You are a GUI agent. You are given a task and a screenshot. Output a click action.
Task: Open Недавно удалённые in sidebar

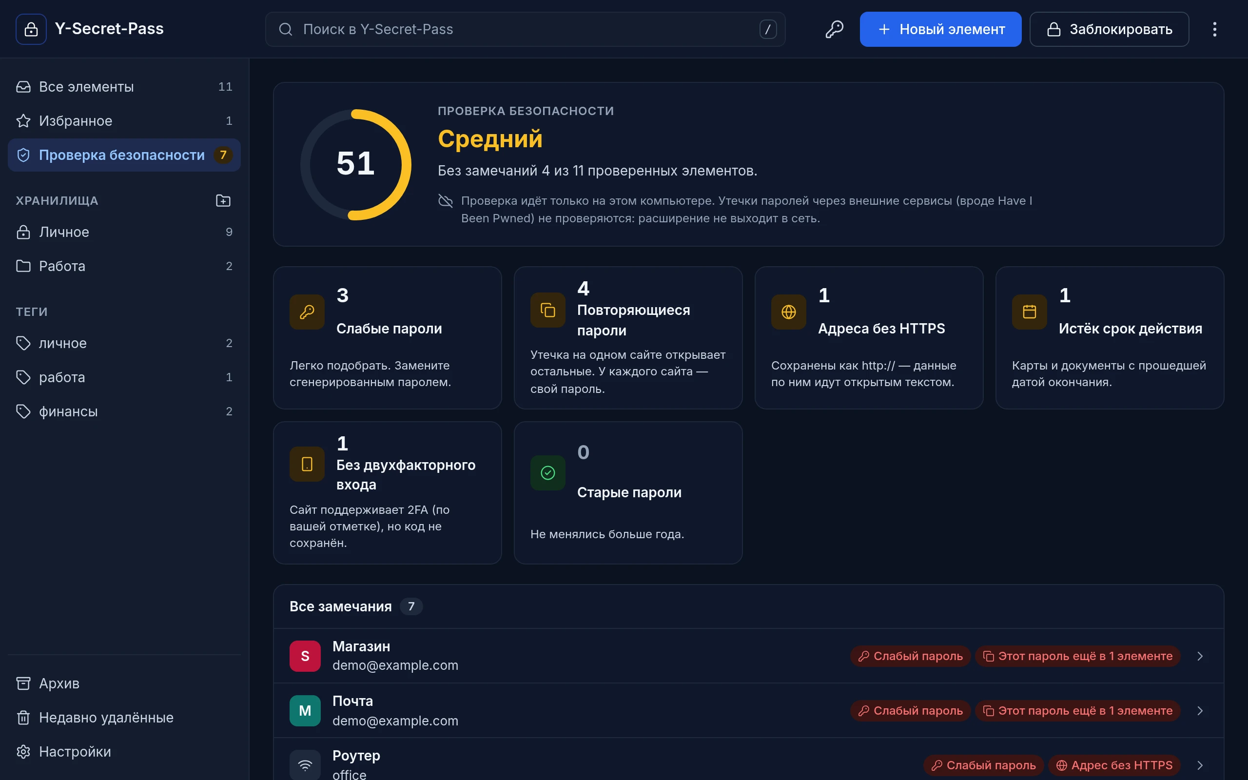[124, 718]
